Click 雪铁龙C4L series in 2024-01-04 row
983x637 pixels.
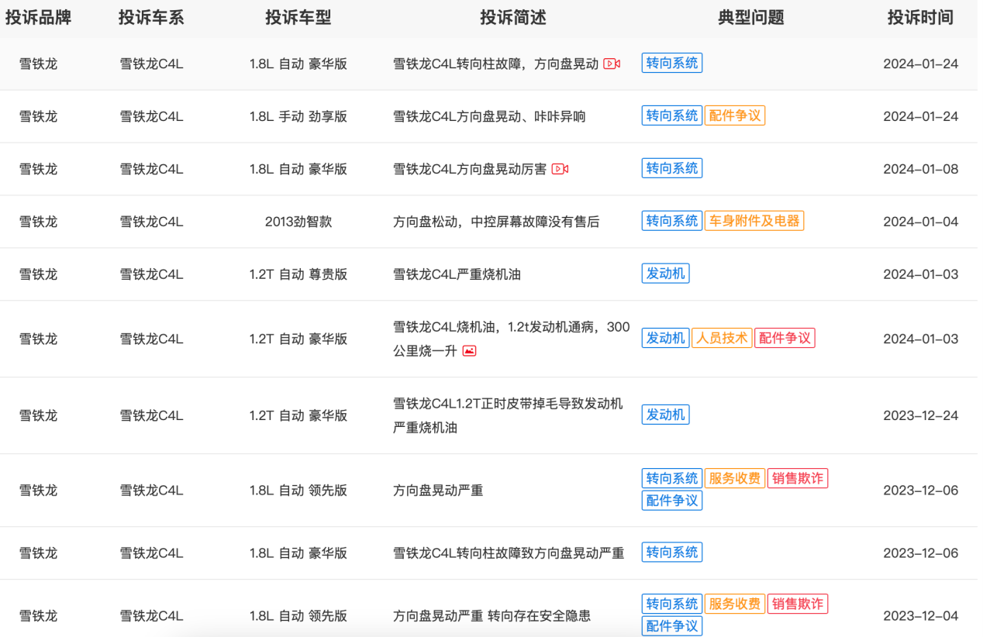151,222
